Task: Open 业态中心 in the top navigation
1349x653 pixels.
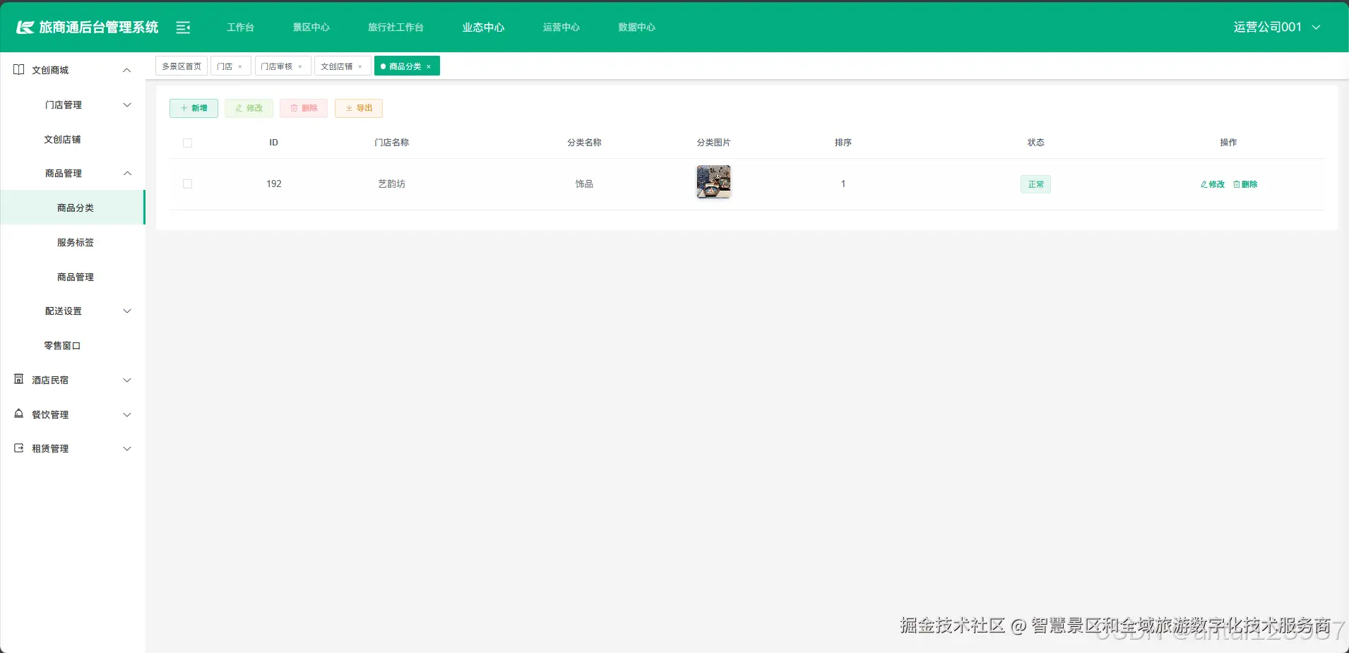Action: pyautogui.click(x=483, y=27)
